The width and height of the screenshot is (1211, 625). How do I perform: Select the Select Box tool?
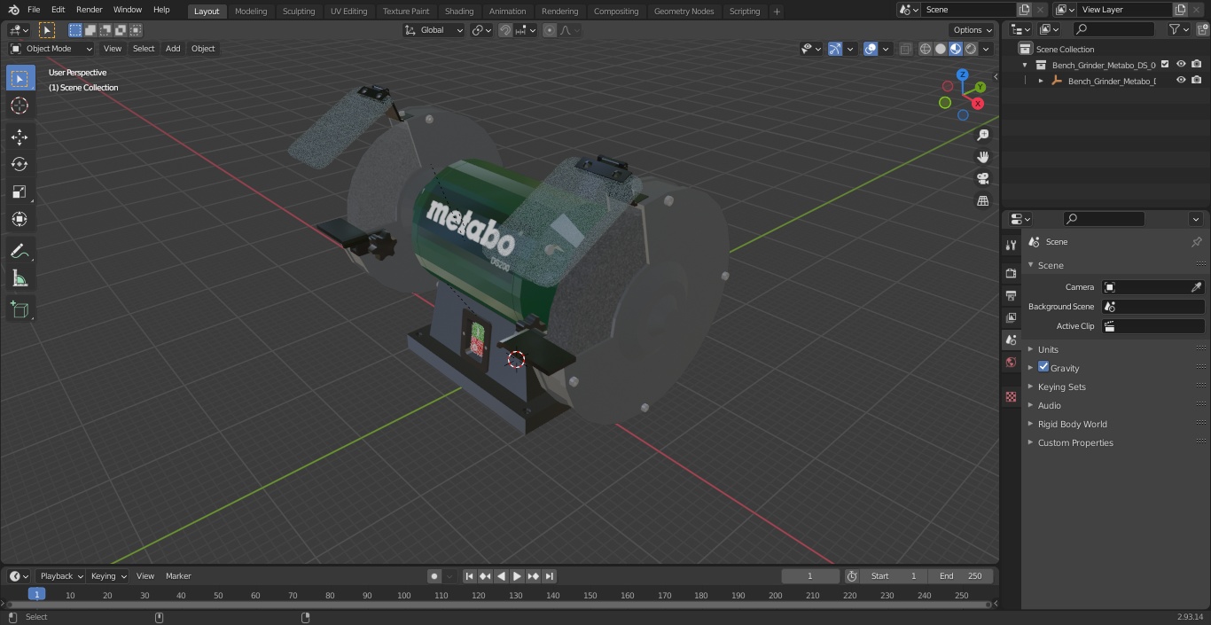pyautogui.click(x=20, y=78)
